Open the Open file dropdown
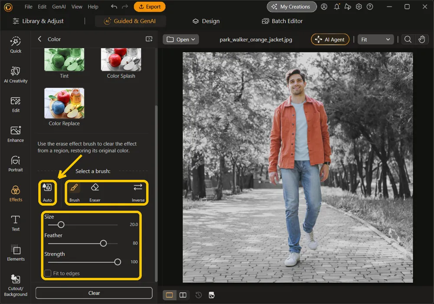 (181, 40)
